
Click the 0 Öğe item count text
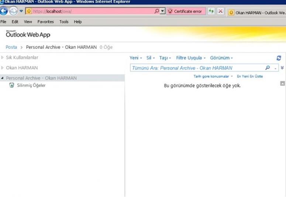point(106,47)
